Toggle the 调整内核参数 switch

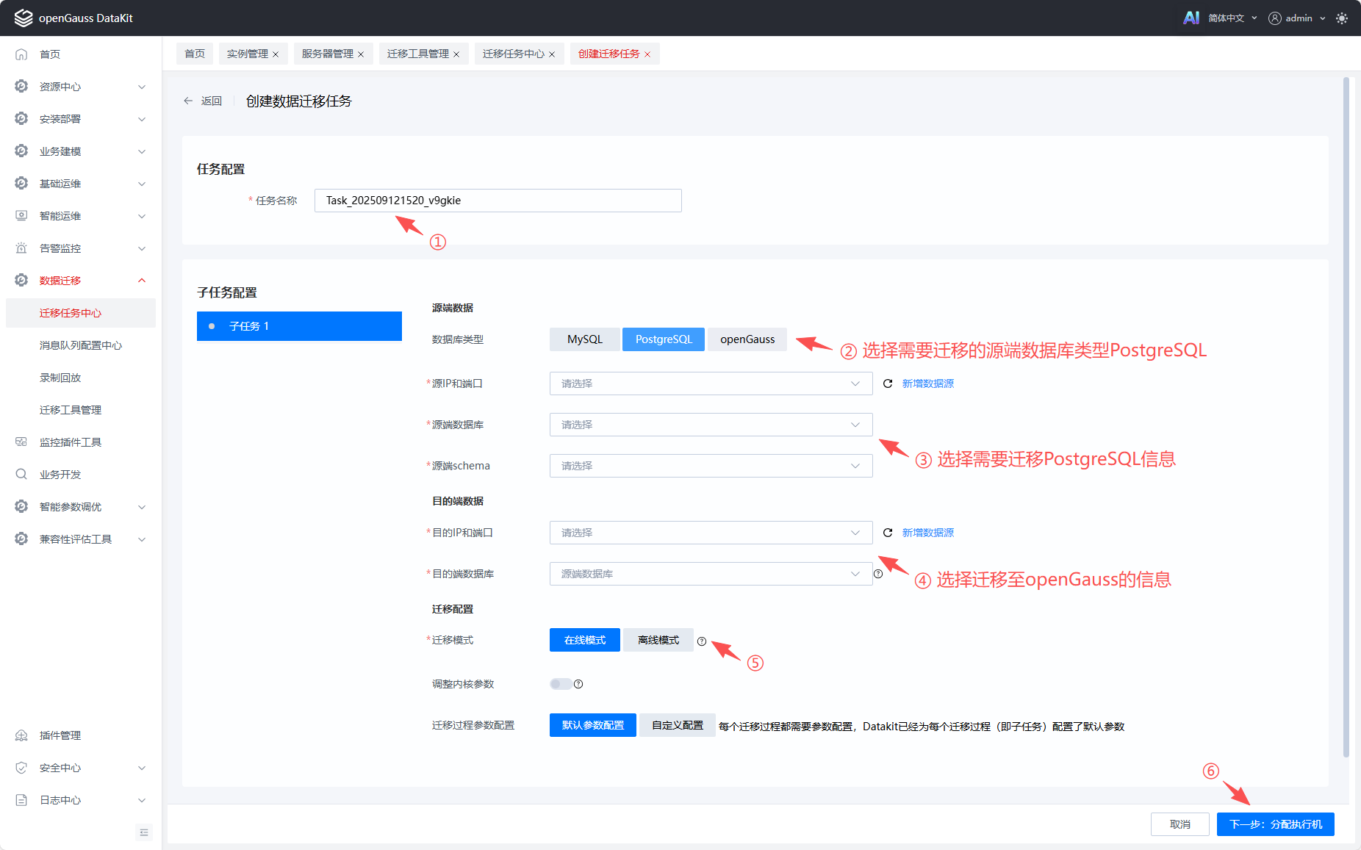[x=560, y=684]
